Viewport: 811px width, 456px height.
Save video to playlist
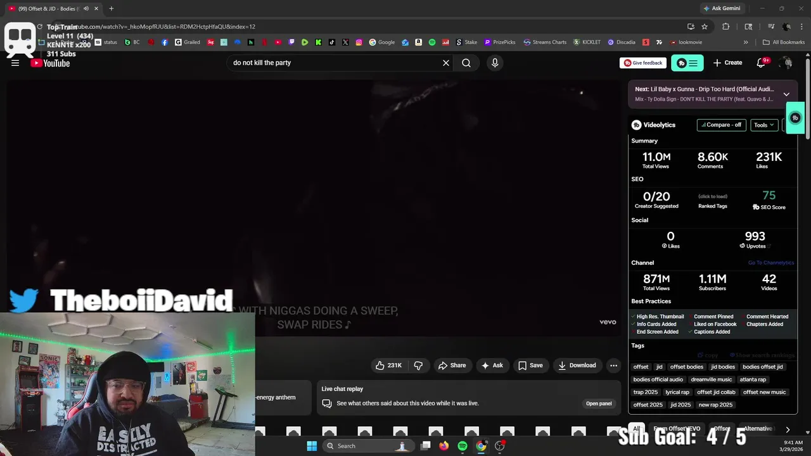click(x=530, y=365)
